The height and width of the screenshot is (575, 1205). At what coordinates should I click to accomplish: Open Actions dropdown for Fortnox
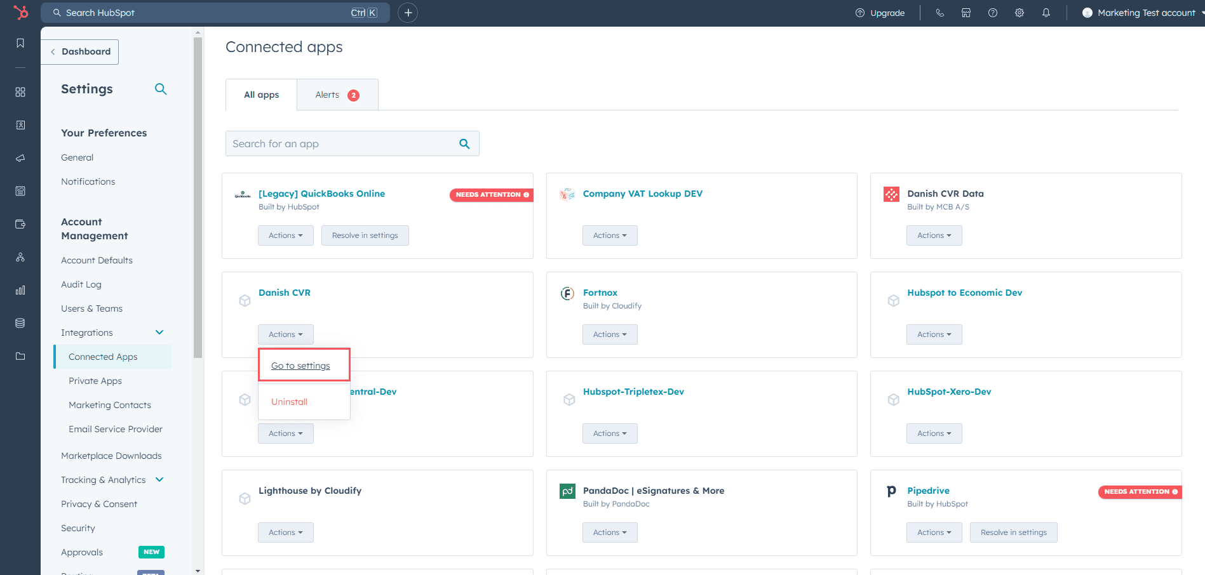click(610, 334)
